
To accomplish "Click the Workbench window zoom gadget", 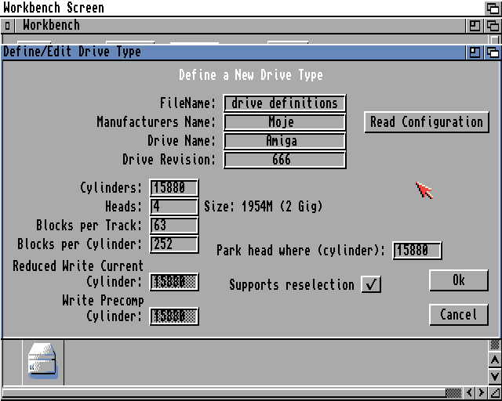I will [x=475, y=25].
